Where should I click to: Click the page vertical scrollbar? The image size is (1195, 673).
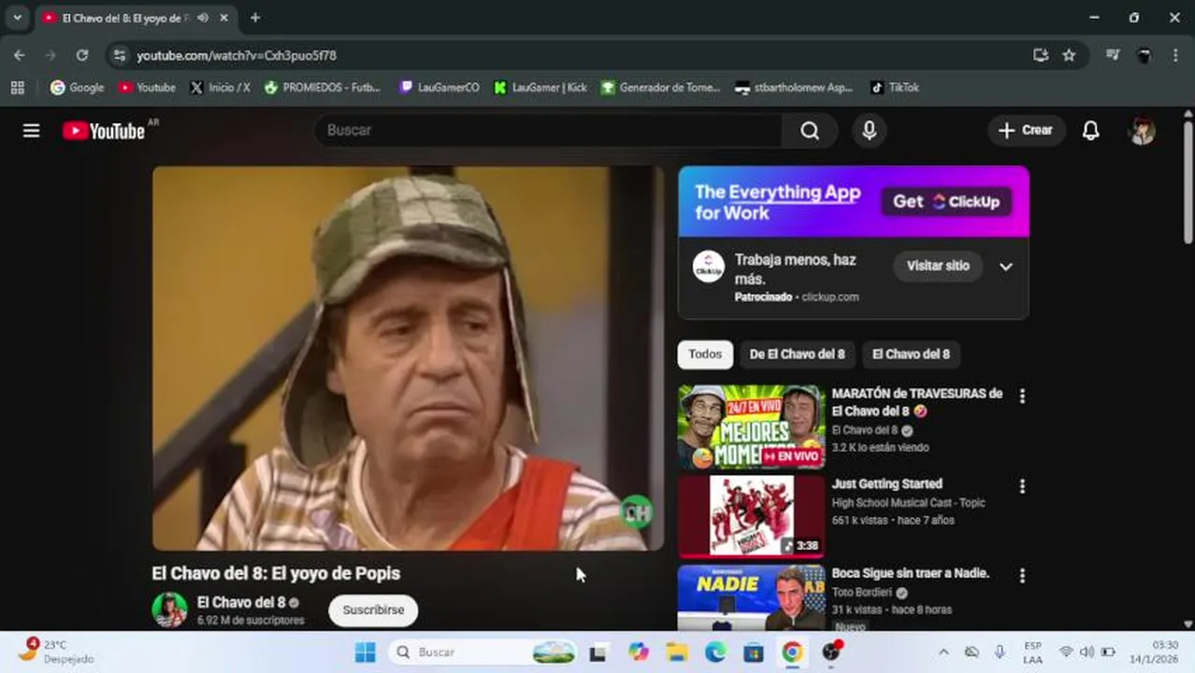coord(1188,182)
